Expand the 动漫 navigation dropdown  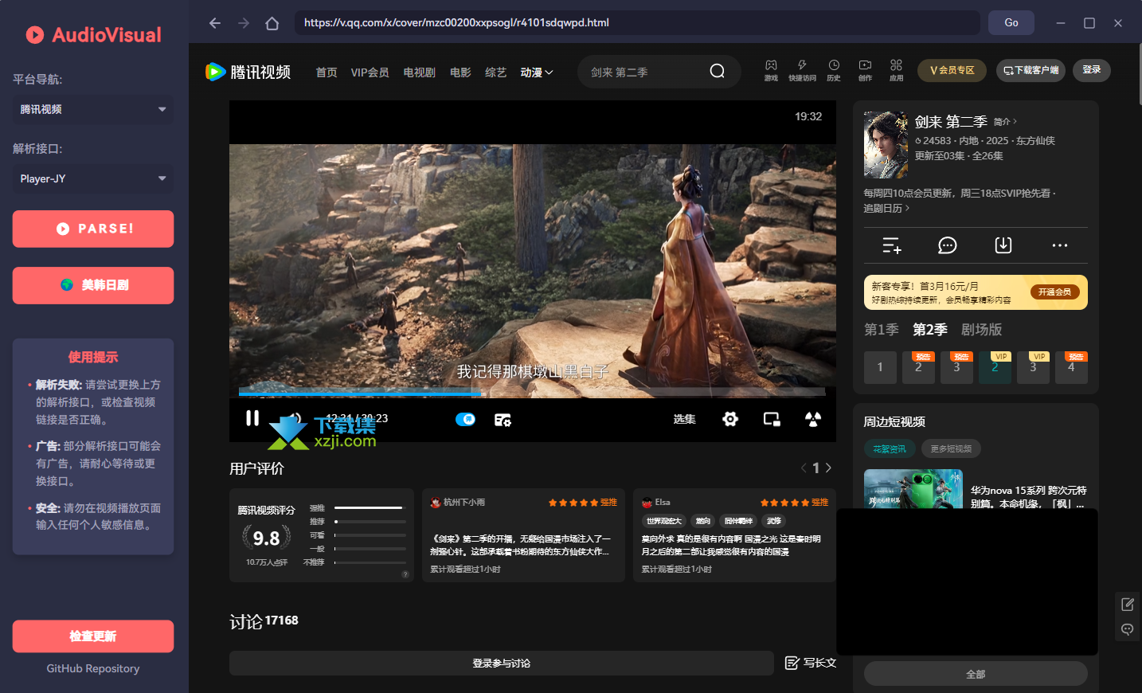(x=537, y=72)
